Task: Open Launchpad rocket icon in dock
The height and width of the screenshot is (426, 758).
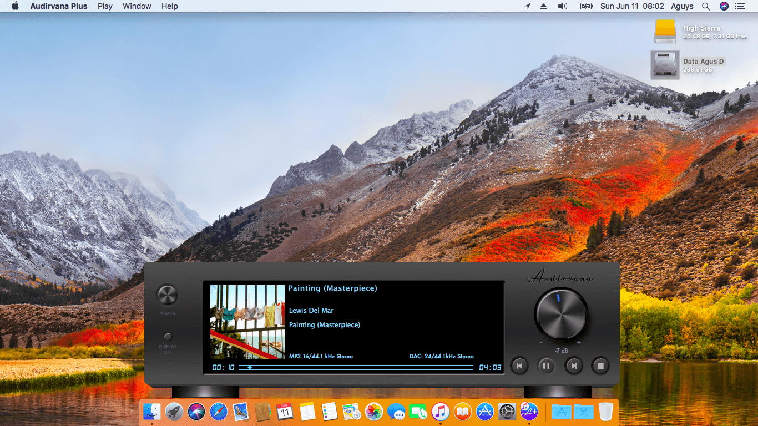Action: [174, 412]
